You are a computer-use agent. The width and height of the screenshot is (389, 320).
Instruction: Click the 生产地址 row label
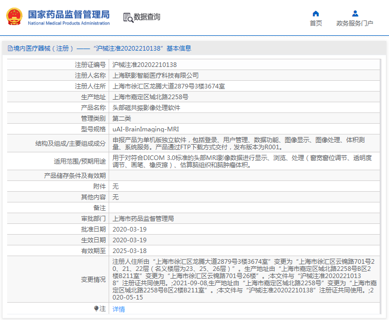pos(93,97)
